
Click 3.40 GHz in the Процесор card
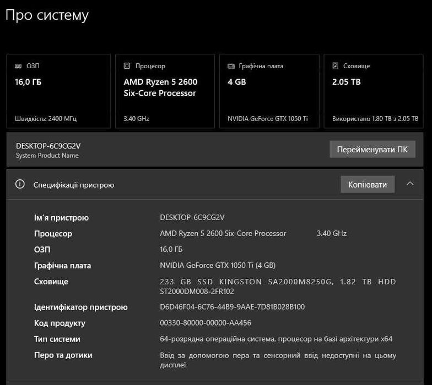coord(137,119)
